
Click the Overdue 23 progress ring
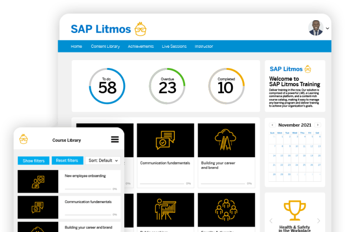[167, 86]
